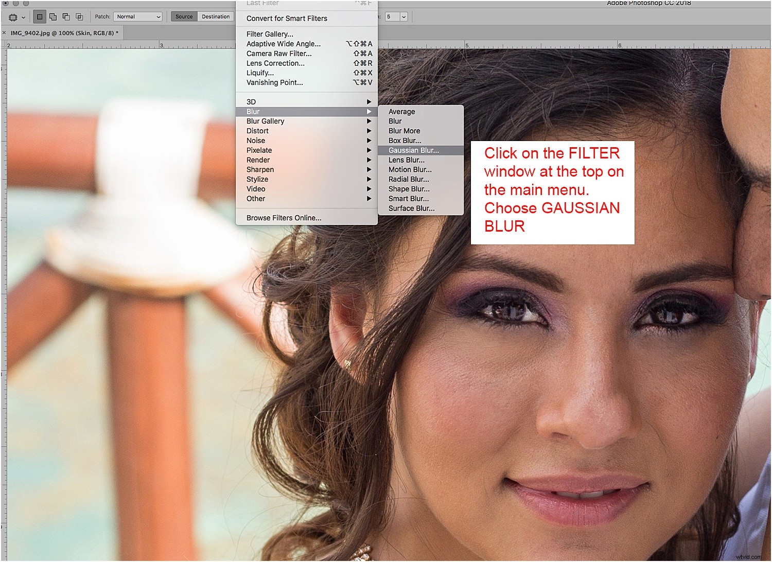Click Browse Filters Online

(x=284, y=218)
